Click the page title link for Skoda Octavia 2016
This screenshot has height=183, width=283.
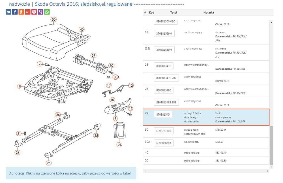pyautogui.click(x=97, y=4)
